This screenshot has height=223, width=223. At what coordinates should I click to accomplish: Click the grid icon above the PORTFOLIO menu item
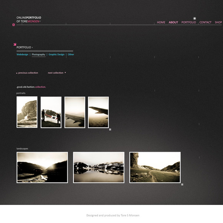[x=195, y=18]
